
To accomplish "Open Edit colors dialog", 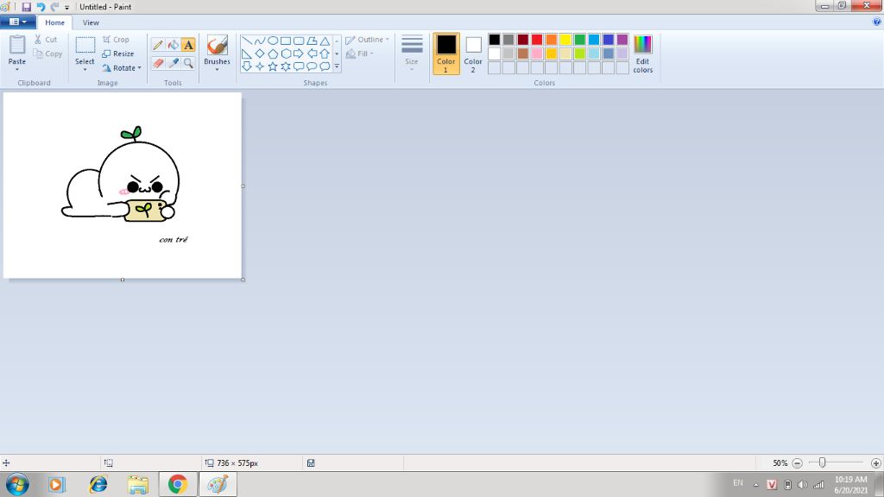I will [642, 54].
